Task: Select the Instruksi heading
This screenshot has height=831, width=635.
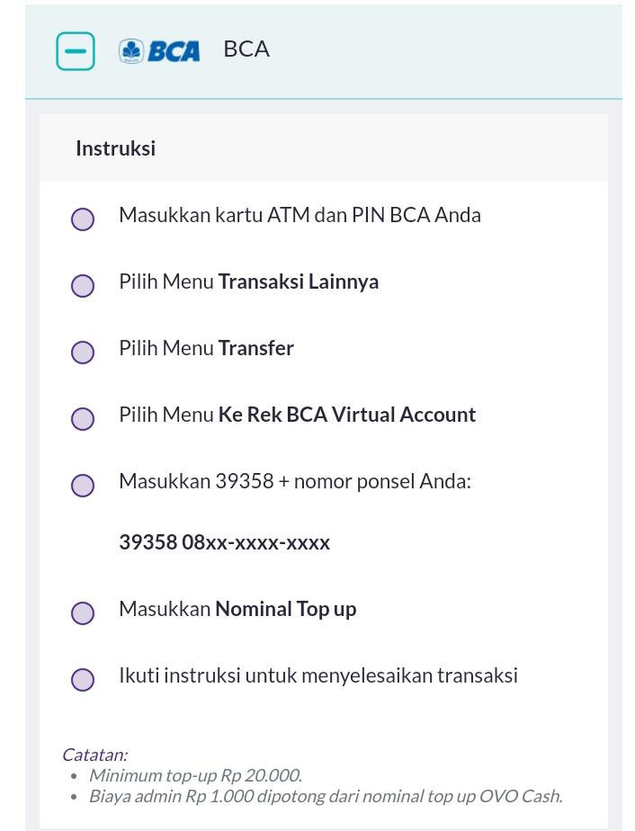Action: point(115,148)
